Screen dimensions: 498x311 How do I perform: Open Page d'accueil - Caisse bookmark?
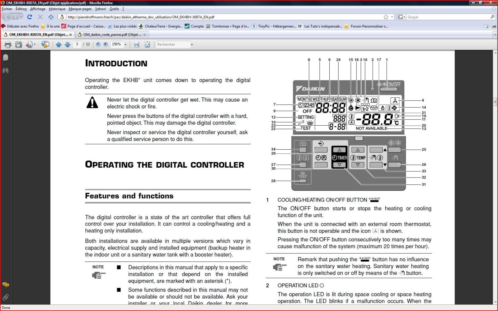tap(83, 26)
